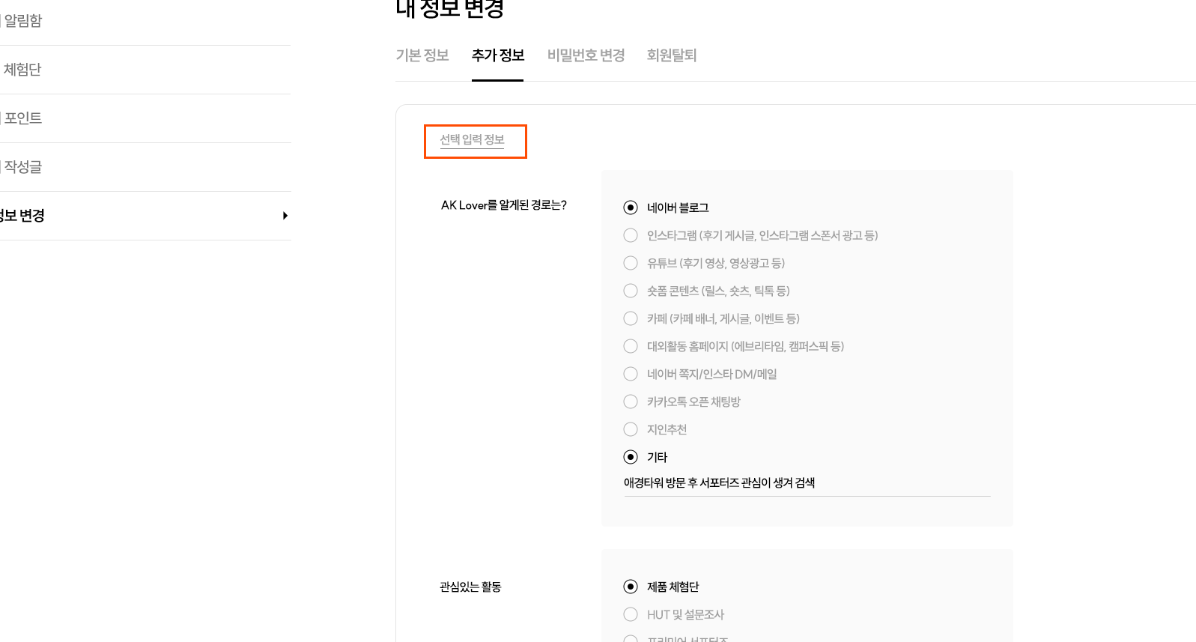The image size is (1196, 642).
Task: Select 네이버 쪽지/인스타 DM/메일 option
Action: tap(631, 374)
